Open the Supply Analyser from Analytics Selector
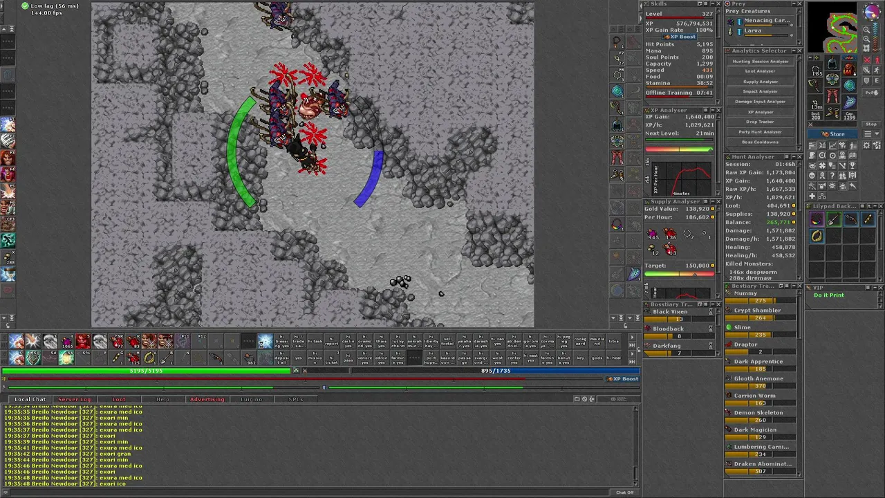 pyautogui.click(x=761, y=81)
